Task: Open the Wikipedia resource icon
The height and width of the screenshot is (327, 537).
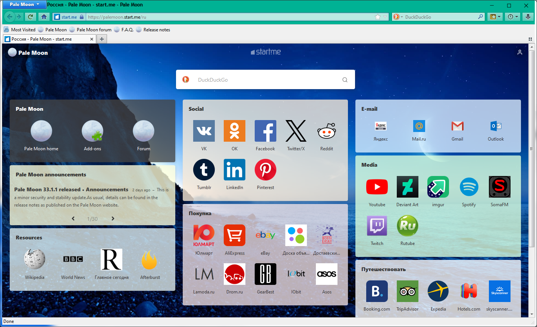Action: pos(35,259)
